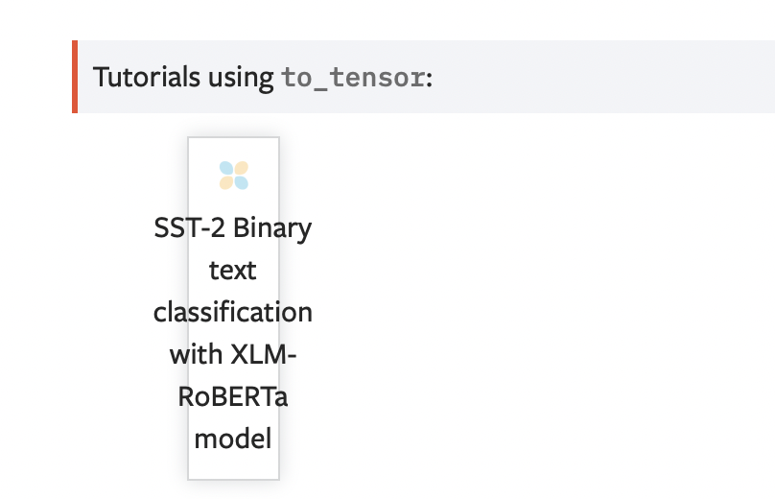Click the "Tutorials using" heading text
This screenshot has height=499, width=775.
click(183, 77)
